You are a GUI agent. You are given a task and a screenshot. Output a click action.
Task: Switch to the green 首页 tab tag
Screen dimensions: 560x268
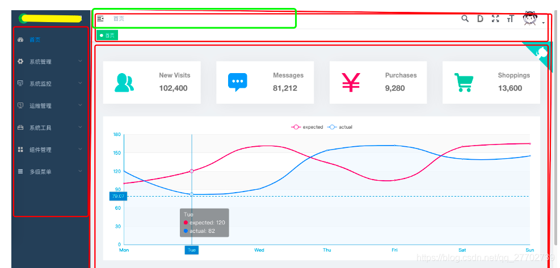[107, 35]
